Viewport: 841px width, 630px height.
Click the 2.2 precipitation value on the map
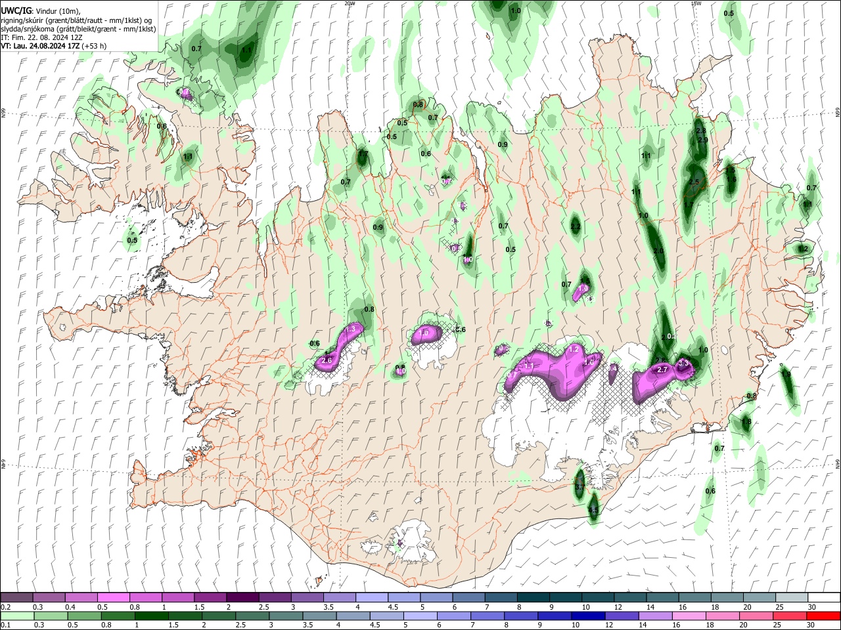(576, 226)
